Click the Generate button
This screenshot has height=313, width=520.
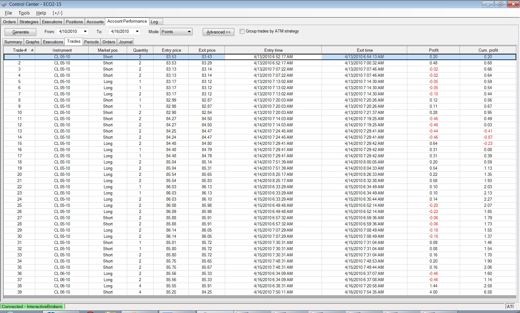click(20, 32)
